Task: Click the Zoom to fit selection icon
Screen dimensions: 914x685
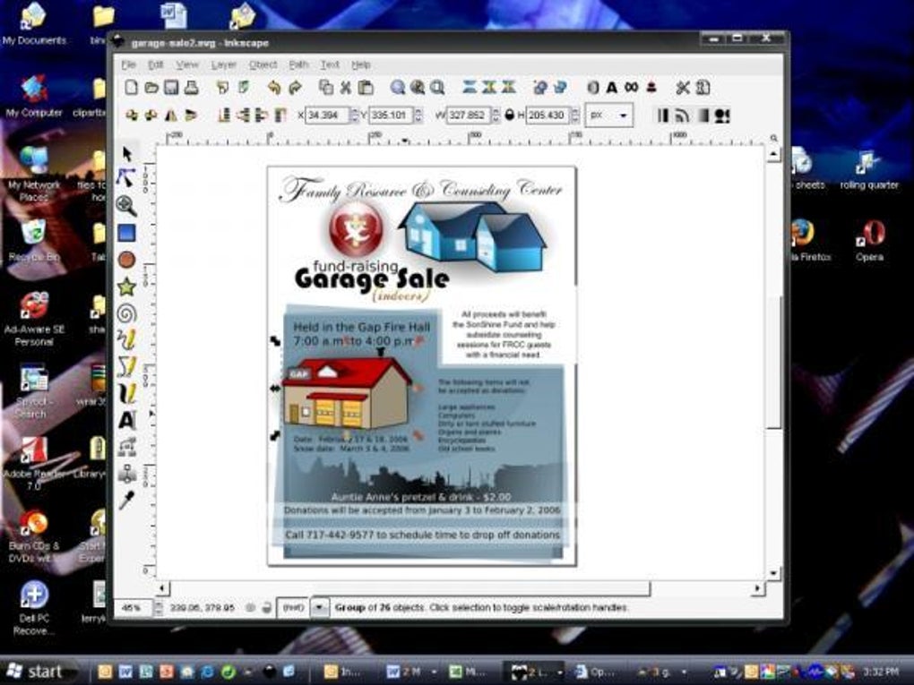Action: coord(397,88)
